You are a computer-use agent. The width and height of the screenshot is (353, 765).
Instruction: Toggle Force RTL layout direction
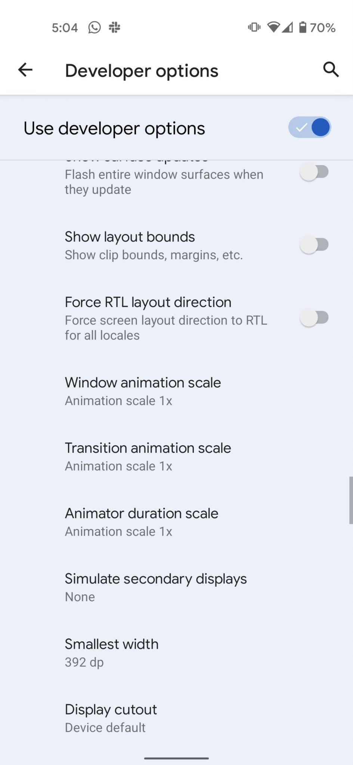point(314,318)
